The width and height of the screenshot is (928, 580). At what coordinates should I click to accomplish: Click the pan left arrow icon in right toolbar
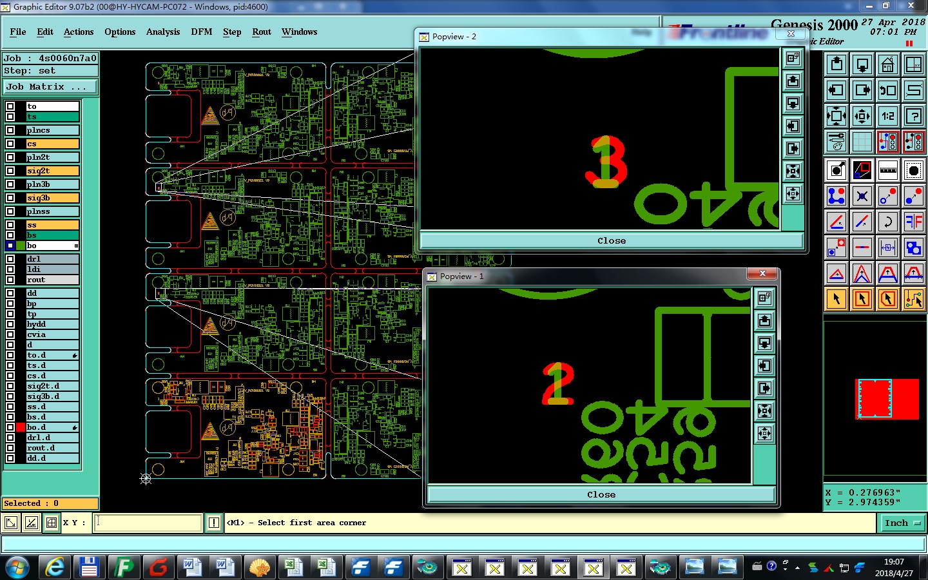click(x=836, y=90)
